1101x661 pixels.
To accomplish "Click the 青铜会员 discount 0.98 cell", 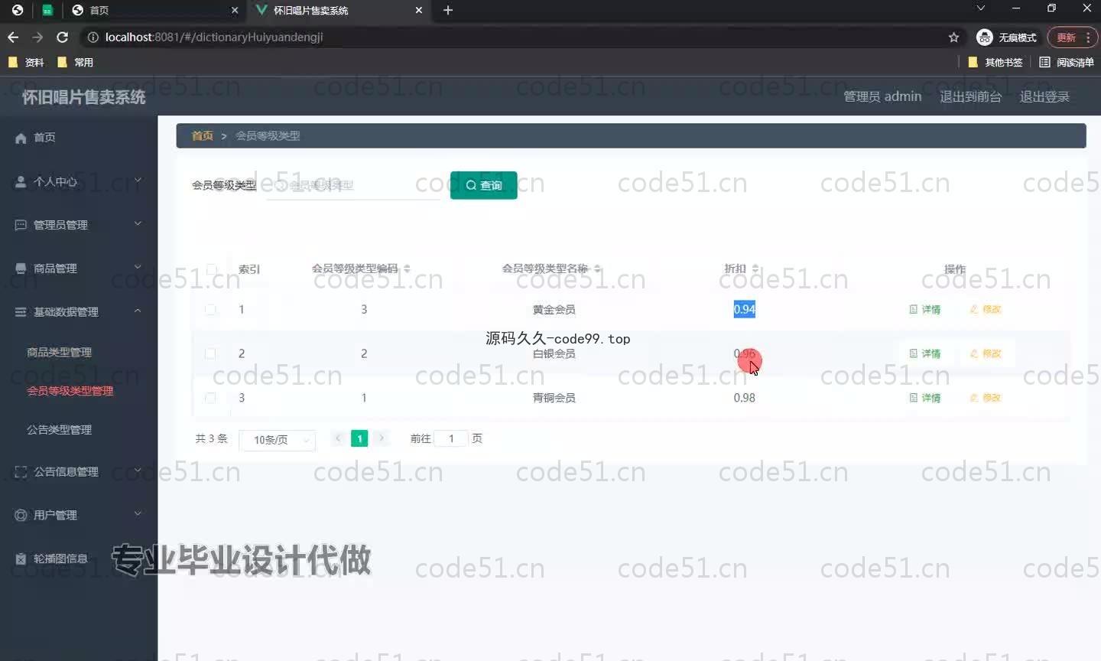I will [744, 398].
